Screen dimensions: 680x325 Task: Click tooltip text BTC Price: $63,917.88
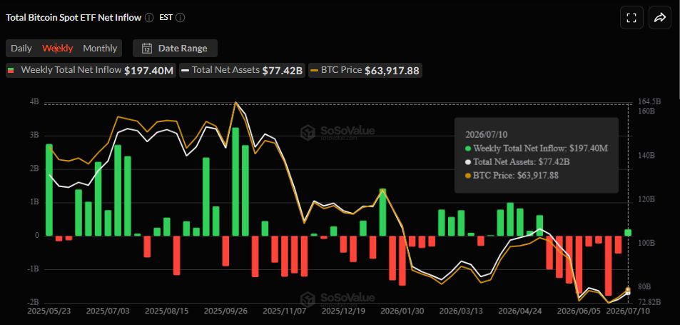click(516, 176)
